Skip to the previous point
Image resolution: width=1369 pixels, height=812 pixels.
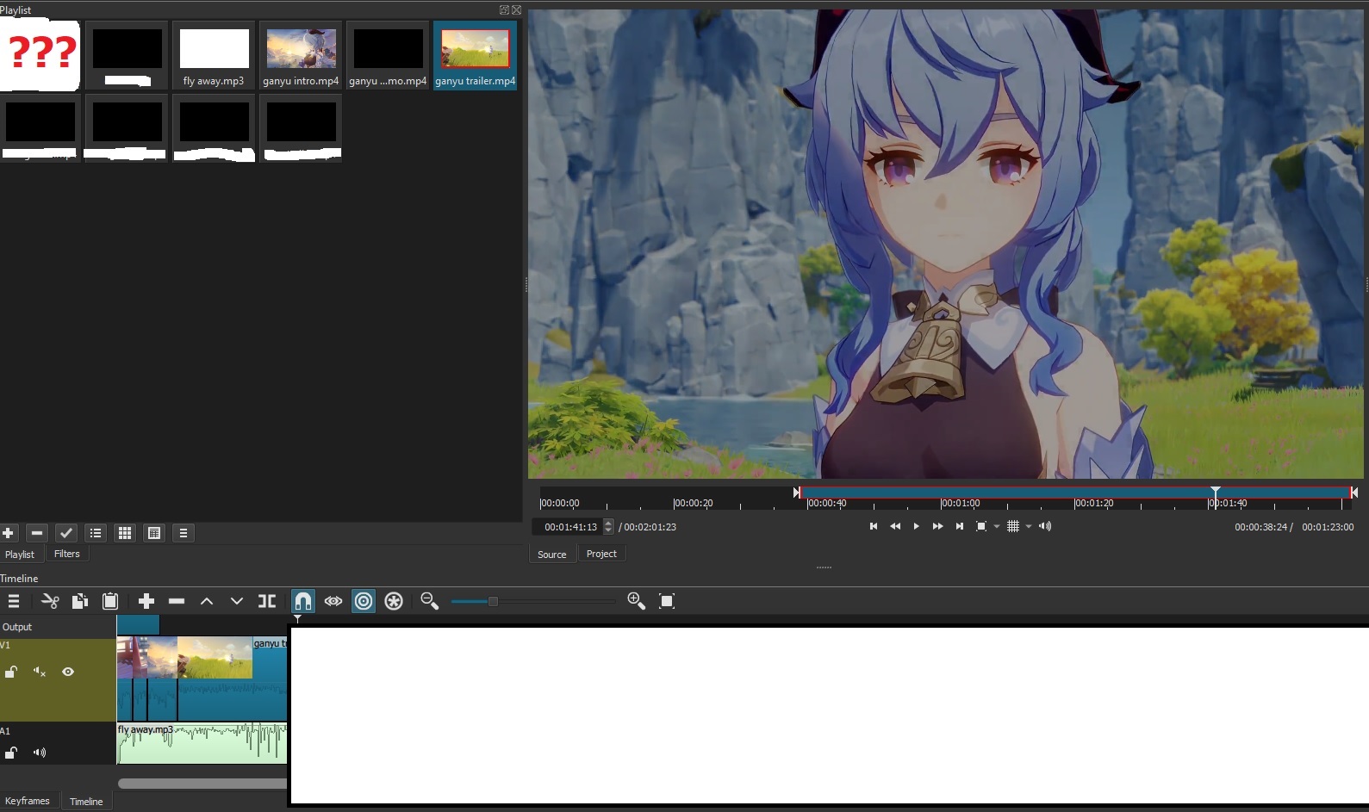click(x=874, y=526)
